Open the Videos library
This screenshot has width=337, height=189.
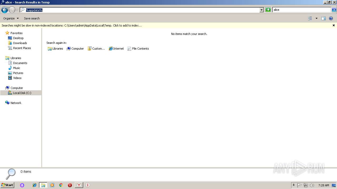click(17, 78)
